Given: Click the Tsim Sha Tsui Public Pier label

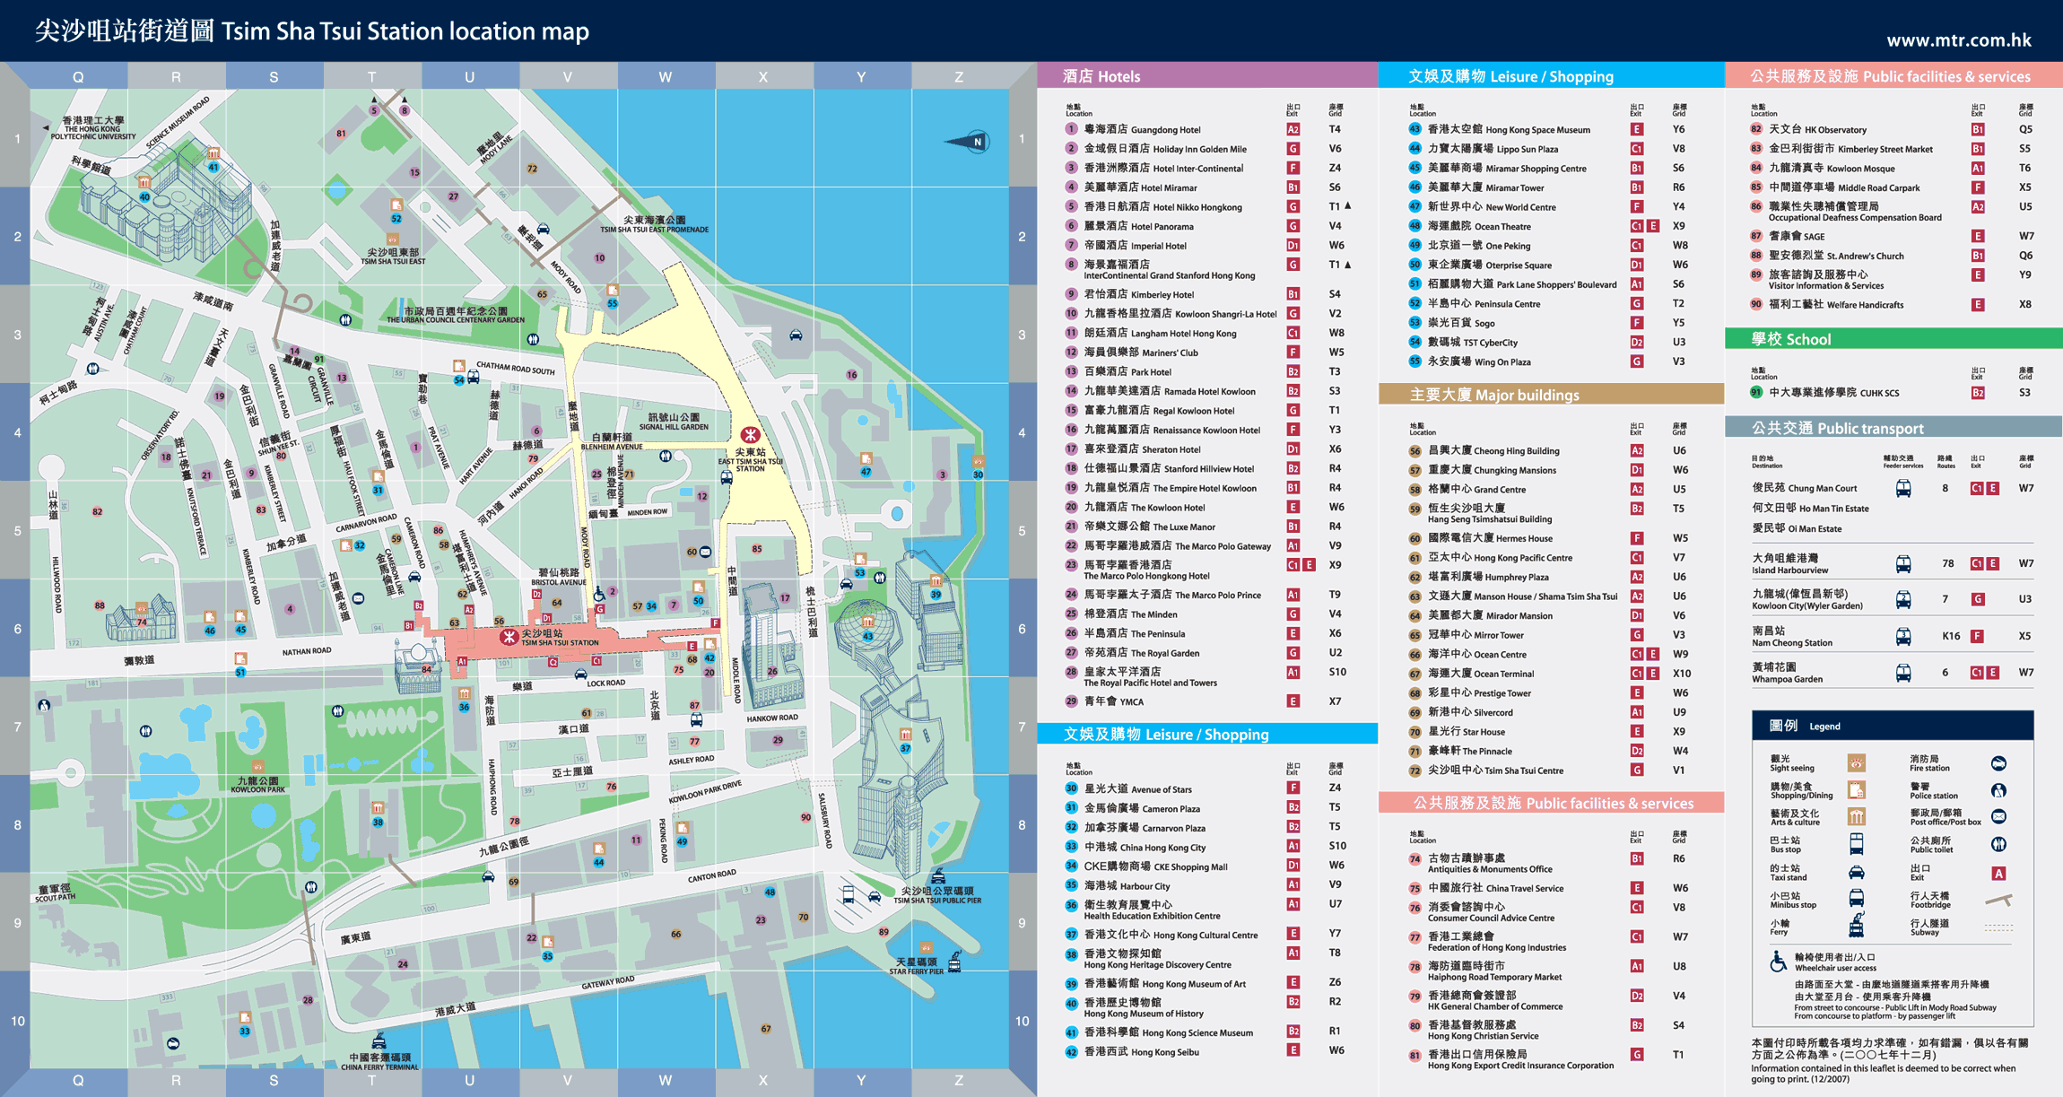Looking at the screenshot, I should click(936, 895).
